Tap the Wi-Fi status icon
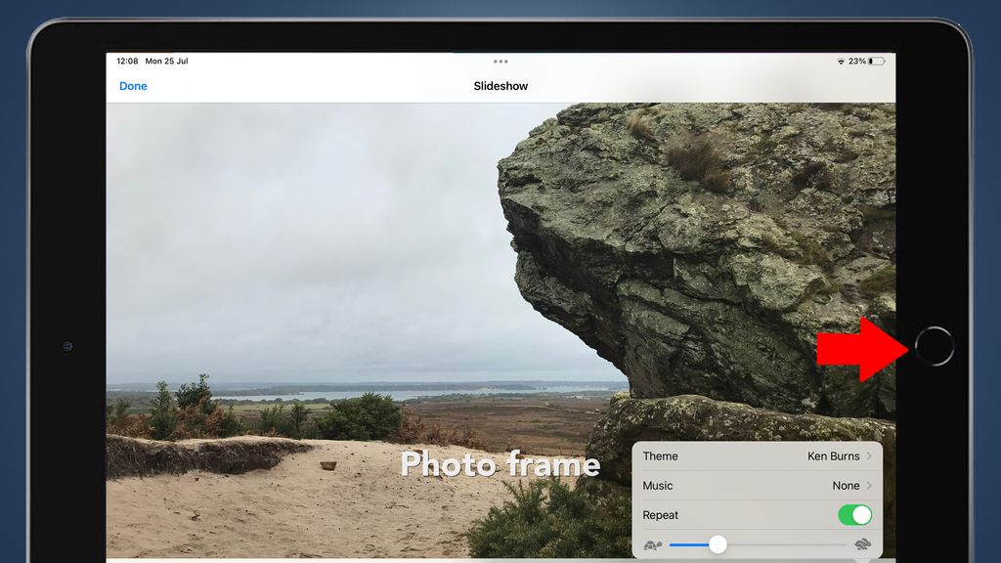Image resolution: width=1001 pixels, height=563 pixels. (842, 61)
